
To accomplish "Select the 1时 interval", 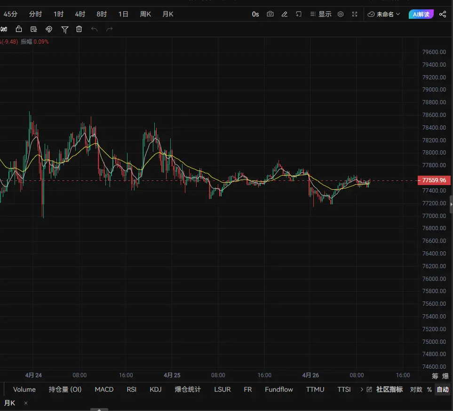I will (58, 14).
